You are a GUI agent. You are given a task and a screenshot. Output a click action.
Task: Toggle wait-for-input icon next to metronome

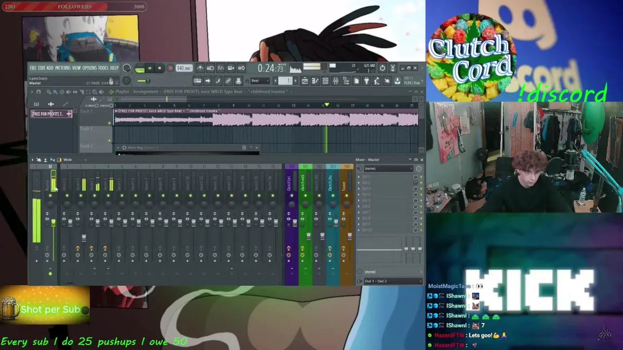pos(210,68)
